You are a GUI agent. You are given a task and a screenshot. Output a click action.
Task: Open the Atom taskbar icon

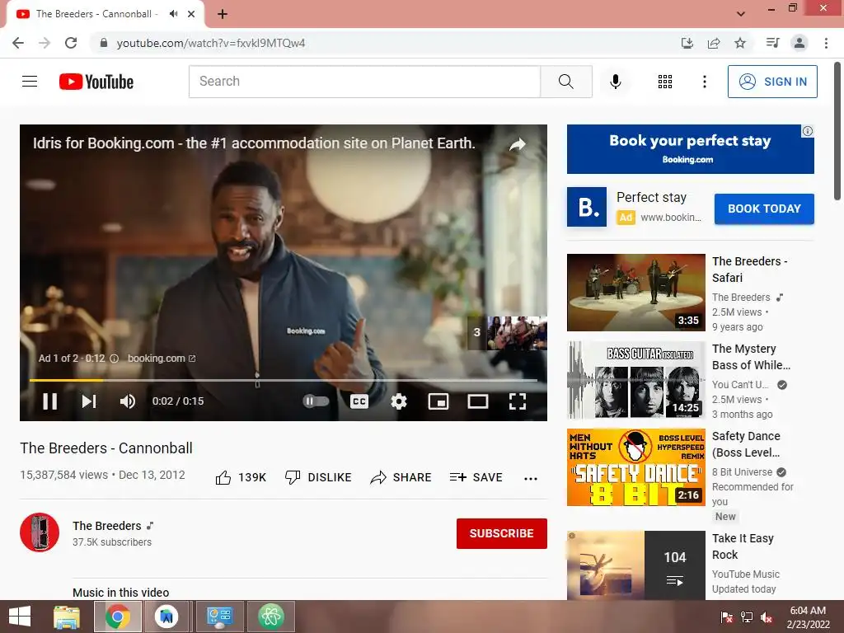click(x=271, y=617)
